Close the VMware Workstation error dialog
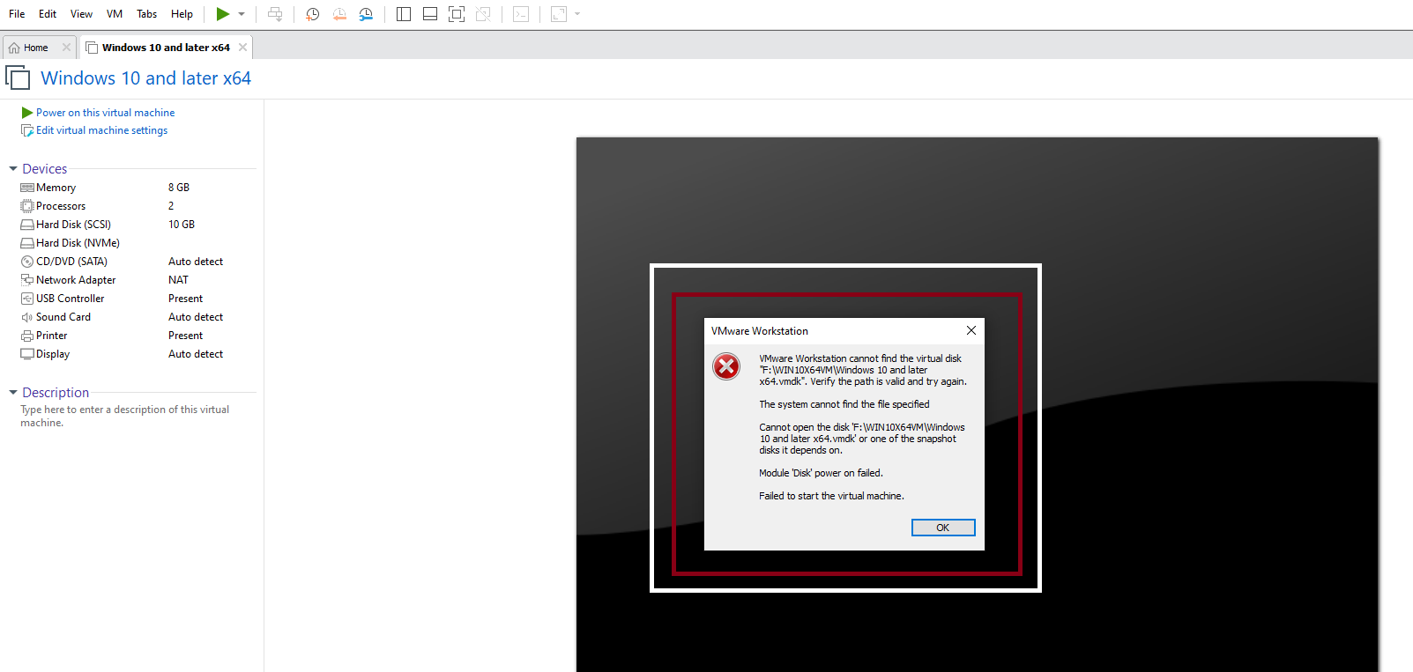The height and width of the screenshot is (672, 1413). point(971,330)
